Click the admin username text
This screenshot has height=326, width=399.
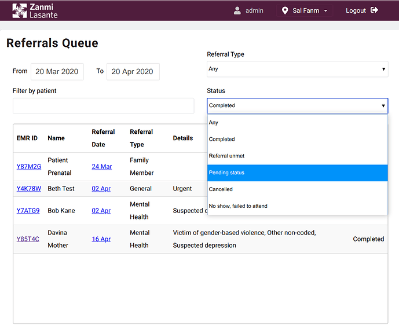(x=254, y=10)
